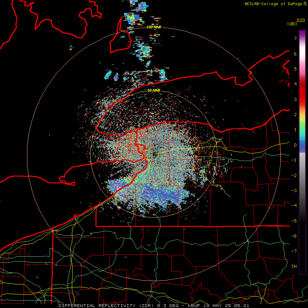Click the DZD legend title
The image size is (308, 308).
[x=301, y=21]
